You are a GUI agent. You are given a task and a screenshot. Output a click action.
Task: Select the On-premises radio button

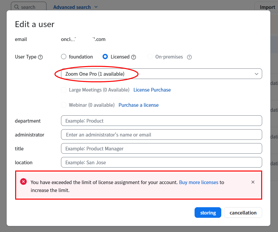(150, 57)
